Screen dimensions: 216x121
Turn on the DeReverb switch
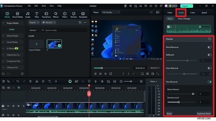tap(209, 55)
